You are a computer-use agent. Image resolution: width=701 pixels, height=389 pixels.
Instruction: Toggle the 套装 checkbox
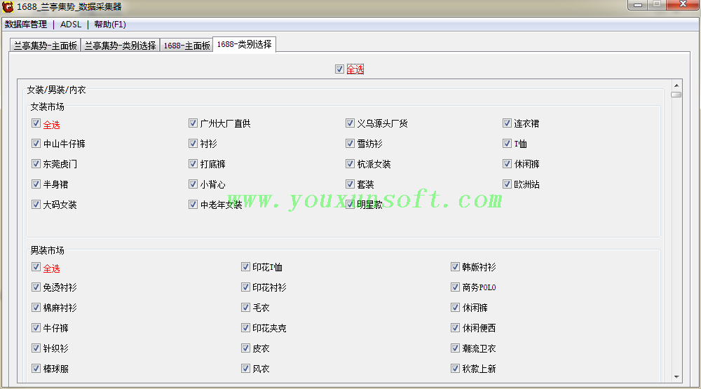[x=350, y=184]
